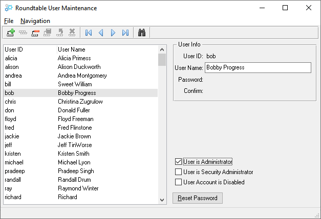Viewport: 321px width, 219px height.
Task: Choose the pradeep user entry
Action: (81, 171)
